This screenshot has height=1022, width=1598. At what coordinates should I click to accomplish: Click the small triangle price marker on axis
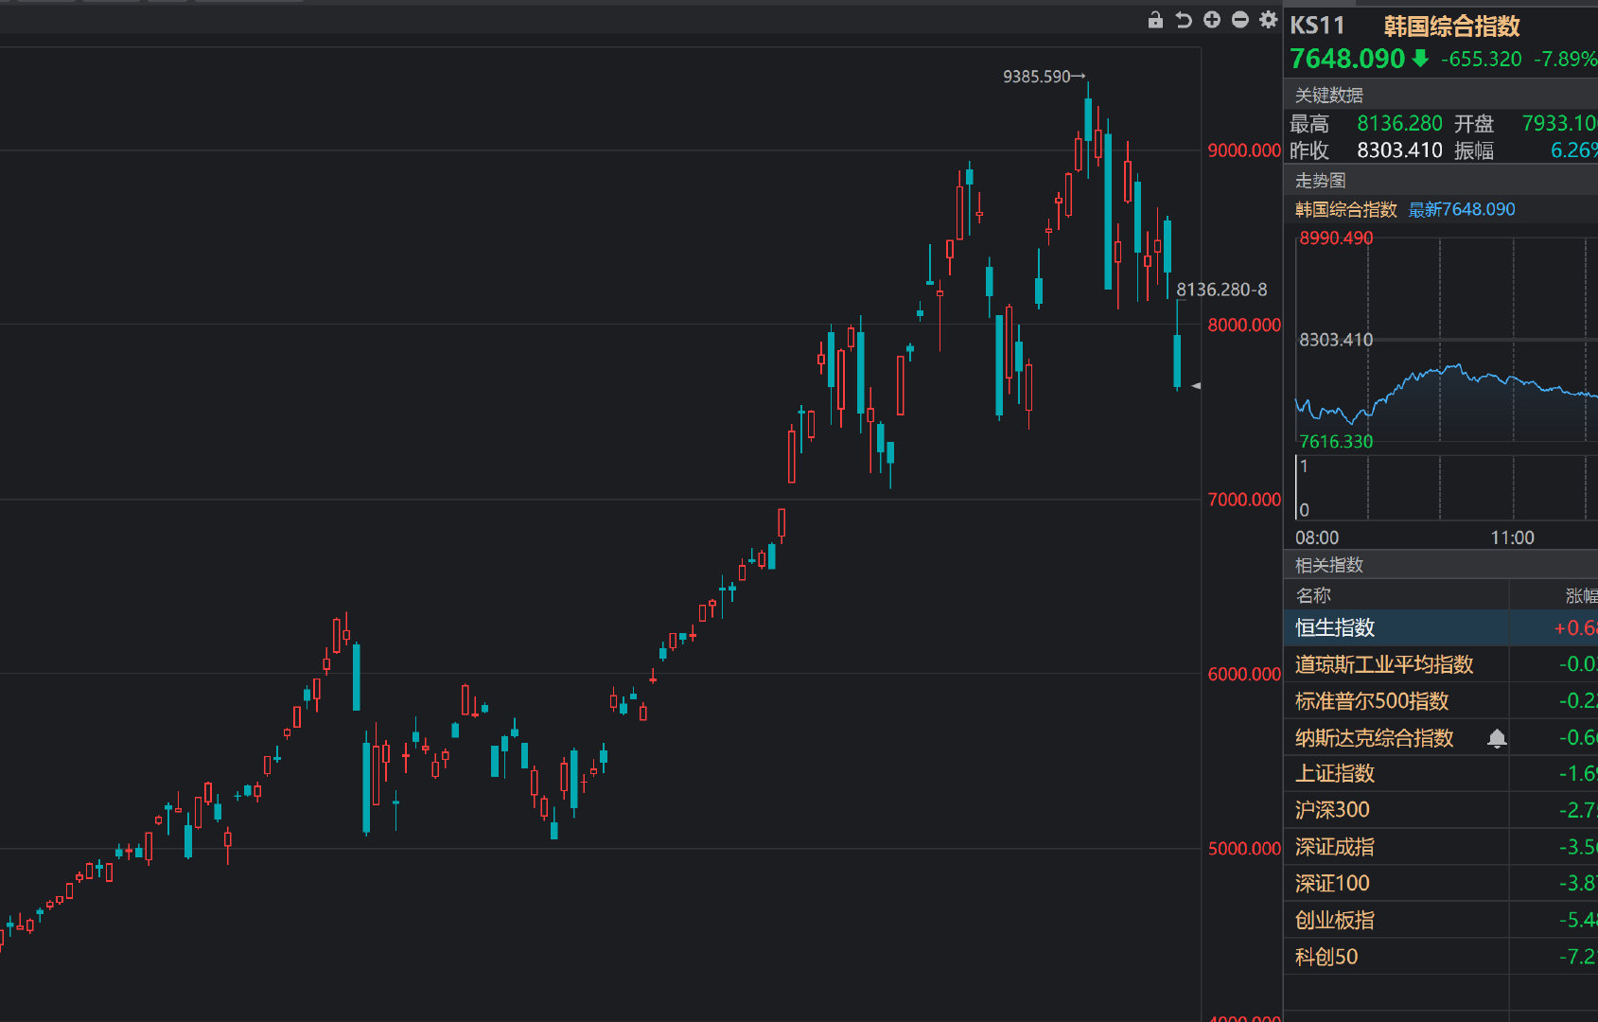(x=1196, y=386)
